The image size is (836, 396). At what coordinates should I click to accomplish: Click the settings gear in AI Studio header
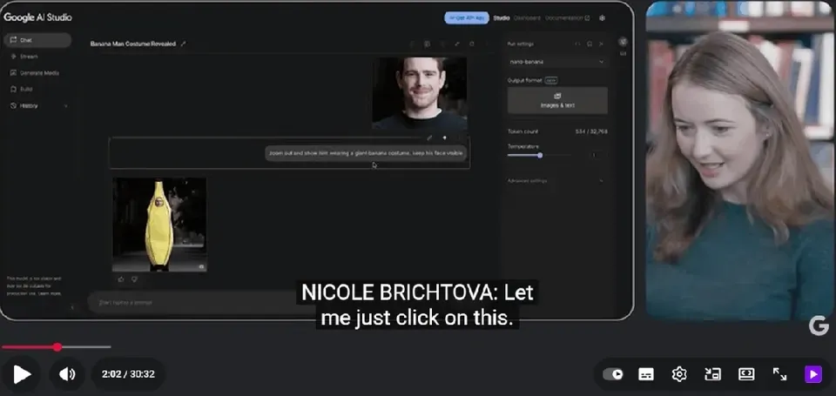(x=602, y=17)
